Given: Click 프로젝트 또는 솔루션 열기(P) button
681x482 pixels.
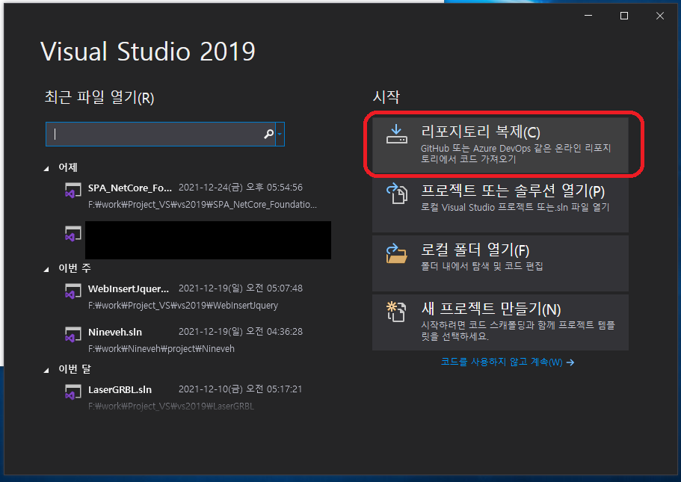Looking at the screenshot, I should point(500,204).
